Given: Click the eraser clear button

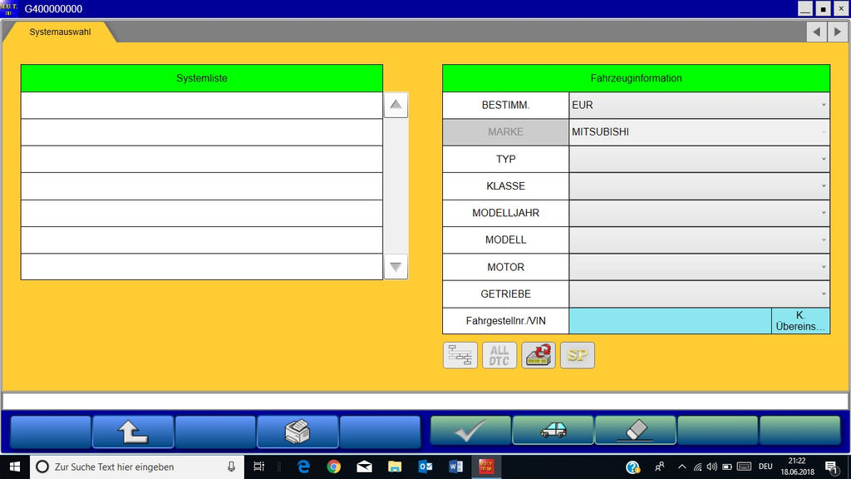Looking at the screenshot, I should click(x=636, y=432).
